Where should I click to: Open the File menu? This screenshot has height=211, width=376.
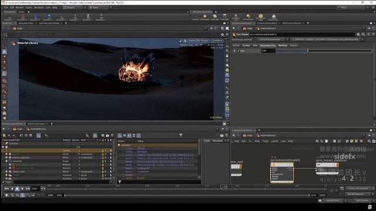coord(6,8)
